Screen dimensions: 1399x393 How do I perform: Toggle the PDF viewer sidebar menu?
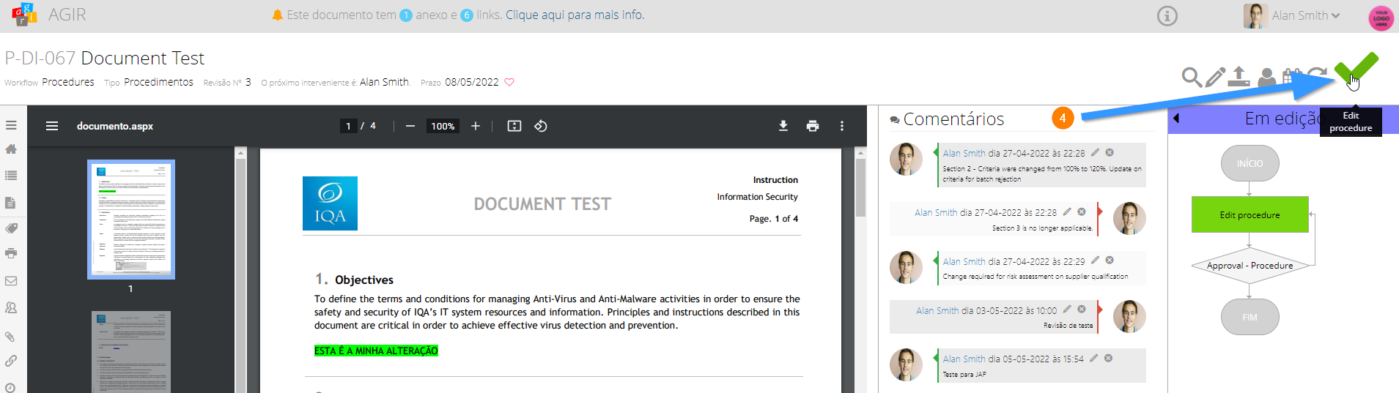point(52,126)
